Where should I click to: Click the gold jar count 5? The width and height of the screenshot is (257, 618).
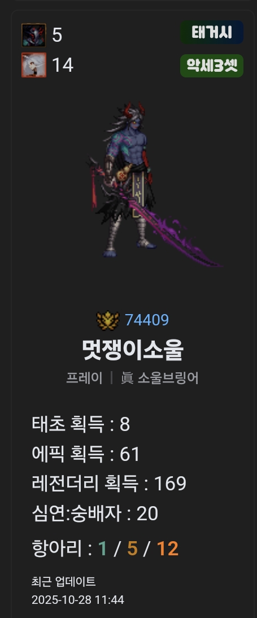tap(132, 549)
